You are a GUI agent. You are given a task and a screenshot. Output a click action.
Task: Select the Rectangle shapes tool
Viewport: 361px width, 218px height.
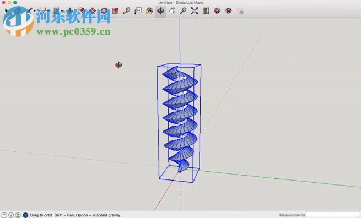[56, 10]
